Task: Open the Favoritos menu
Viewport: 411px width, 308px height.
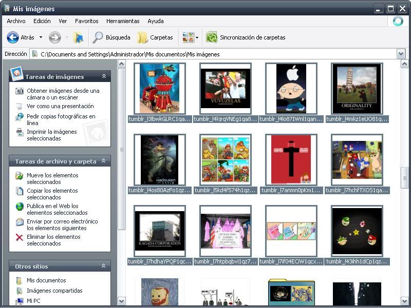Action: [x=86, y=21]
